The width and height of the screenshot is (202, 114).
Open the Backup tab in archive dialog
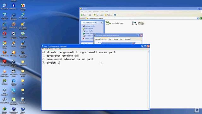pos(116,39)
